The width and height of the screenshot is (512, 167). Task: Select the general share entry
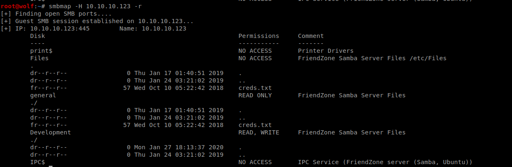pos(43,95)
